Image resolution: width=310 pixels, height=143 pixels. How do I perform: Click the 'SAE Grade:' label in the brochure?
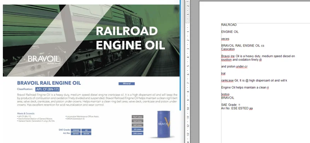pyautogui.click(x=64, y=130)
